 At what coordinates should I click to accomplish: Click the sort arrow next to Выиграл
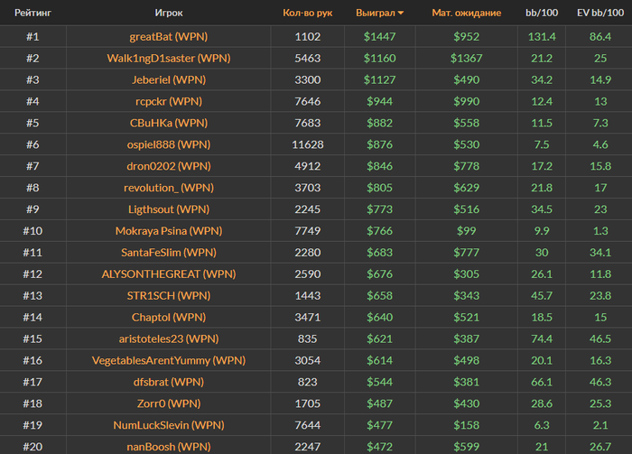point(401,13)
